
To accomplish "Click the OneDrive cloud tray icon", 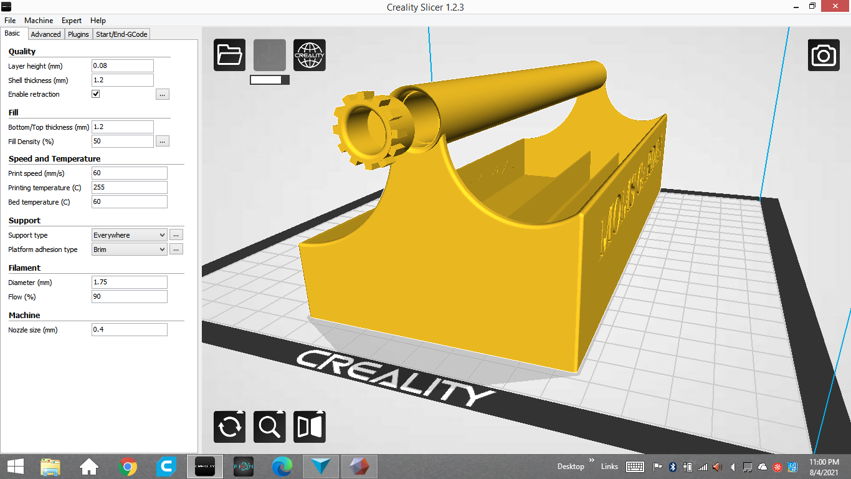I will [763, 467].
